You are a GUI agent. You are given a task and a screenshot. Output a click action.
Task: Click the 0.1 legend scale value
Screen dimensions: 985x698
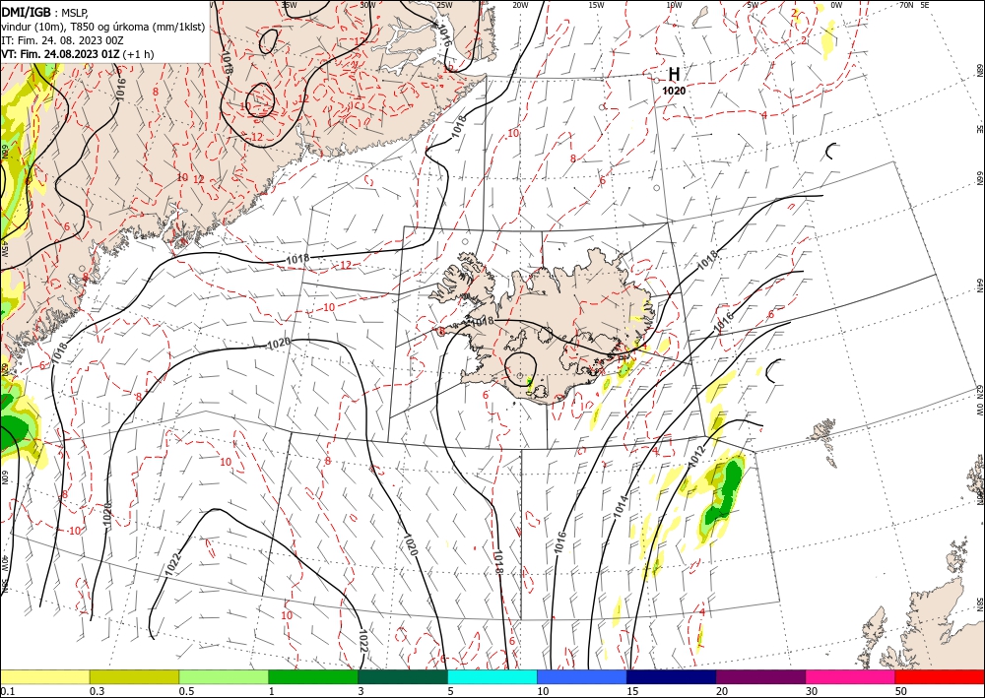pos(6,691)
